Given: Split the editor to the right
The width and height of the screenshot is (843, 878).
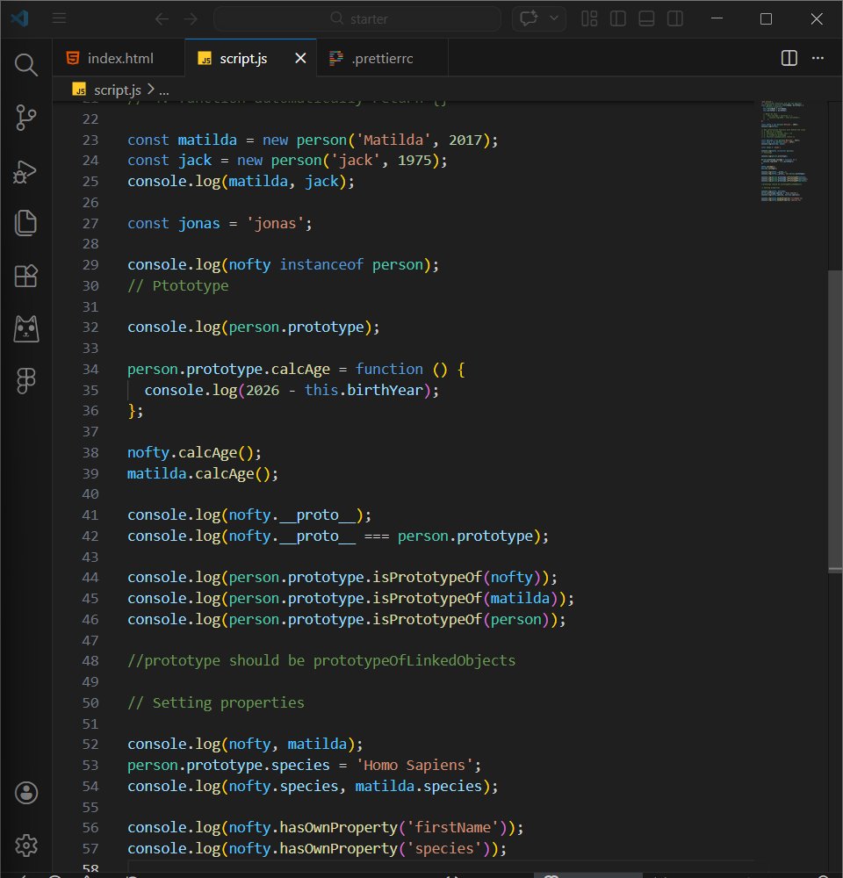Looking at the screenshot, I should click(789, 58).
